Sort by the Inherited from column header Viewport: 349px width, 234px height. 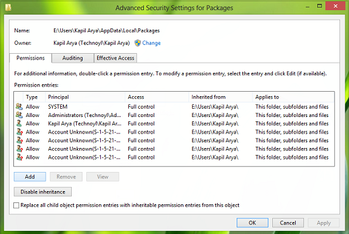(221, 97)
